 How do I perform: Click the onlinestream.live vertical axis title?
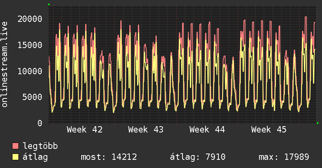point(4,64)
